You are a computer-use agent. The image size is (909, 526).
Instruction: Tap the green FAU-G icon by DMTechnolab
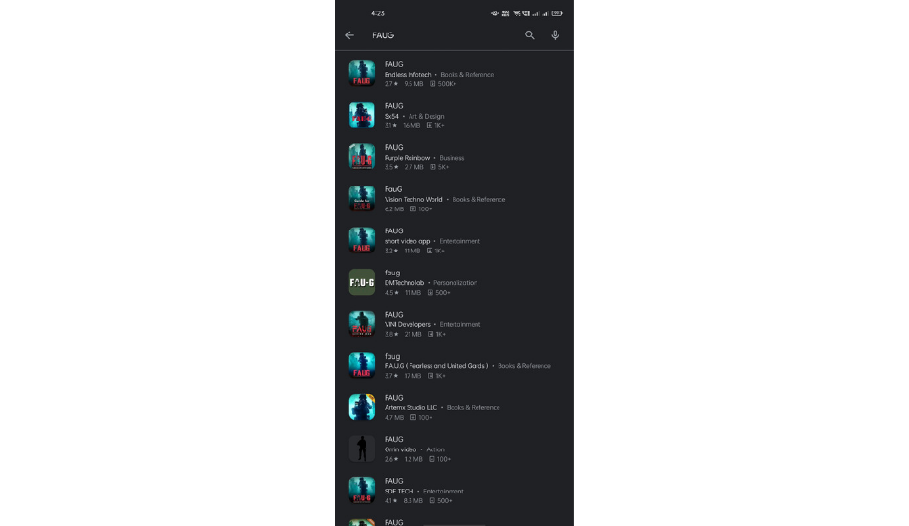click(362, 282)
